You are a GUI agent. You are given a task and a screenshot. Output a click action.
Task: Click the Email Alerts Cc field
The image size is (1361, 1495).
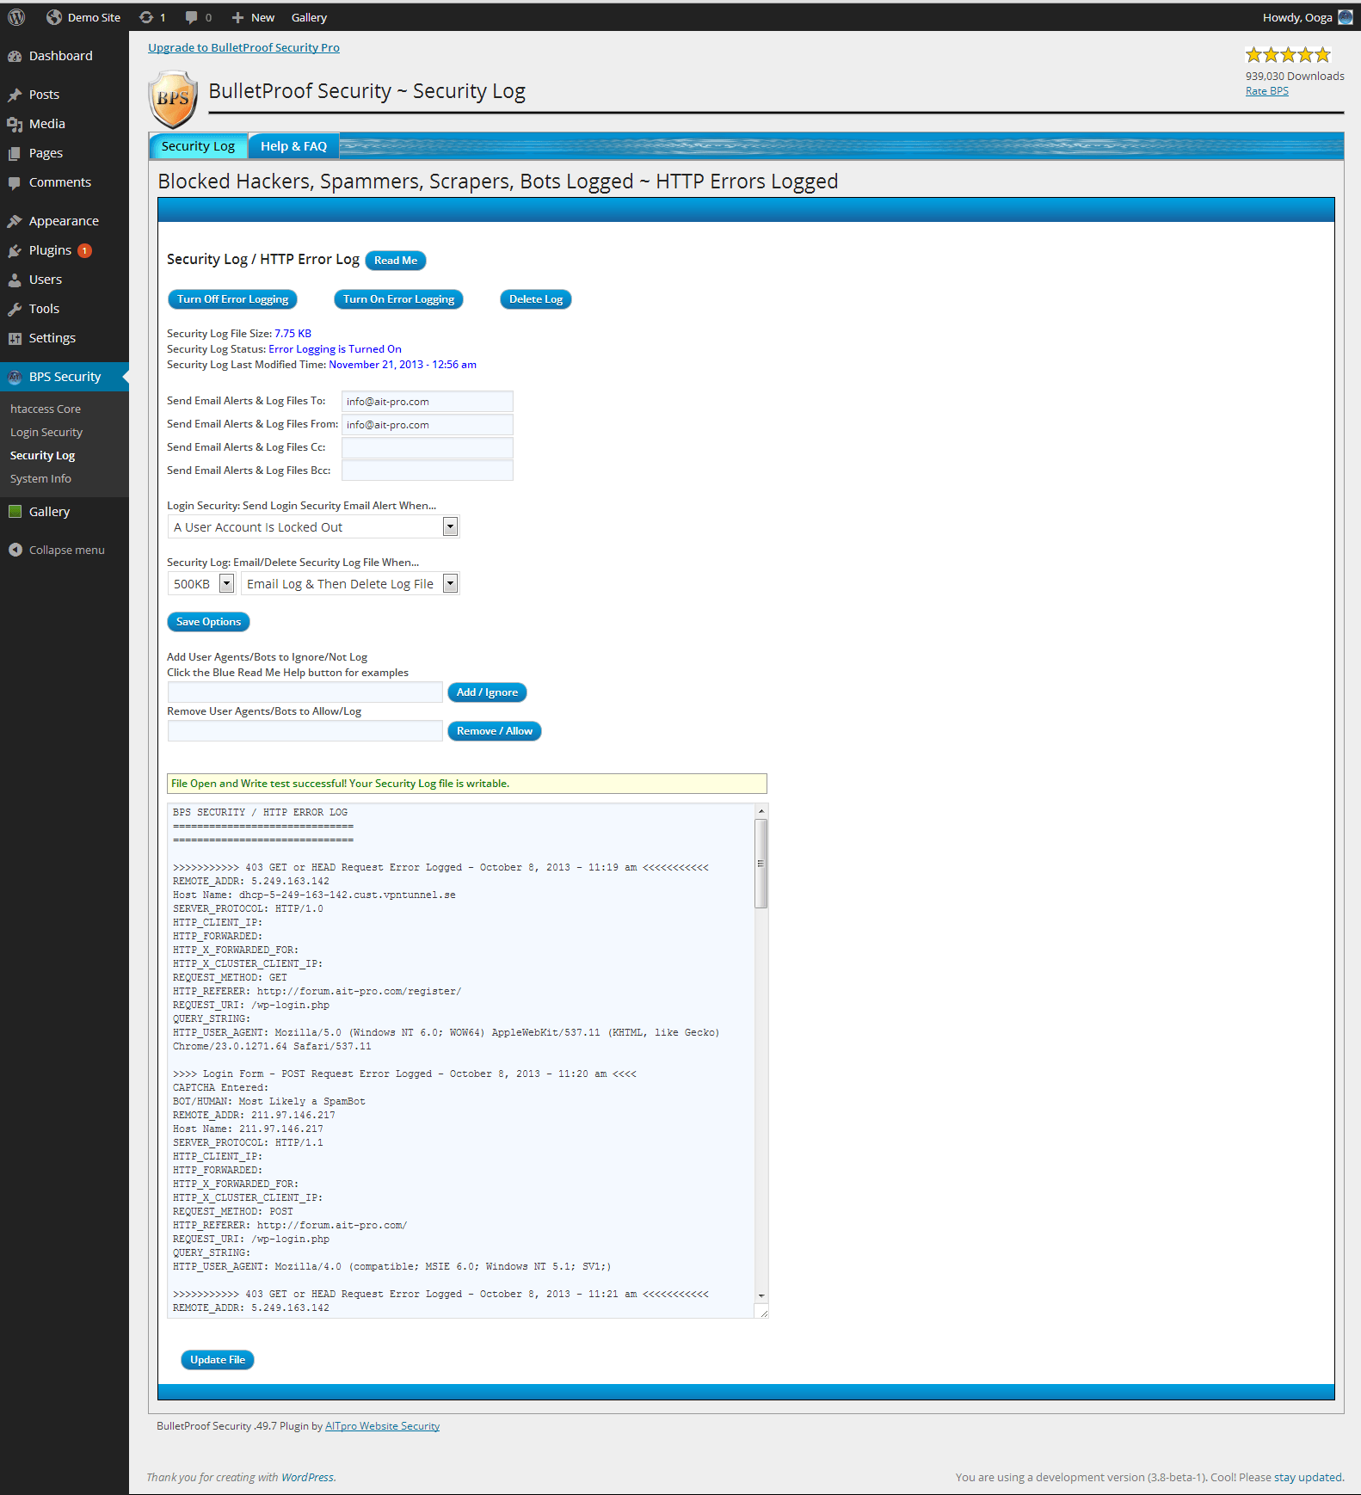click(428, 447)
